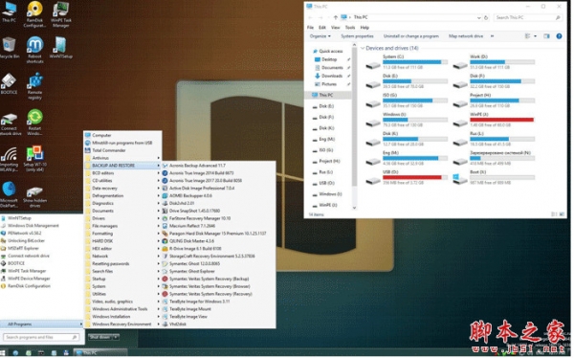Expand the HARD DISK submenu
This screenshot has width=574, height=358.
123,241
